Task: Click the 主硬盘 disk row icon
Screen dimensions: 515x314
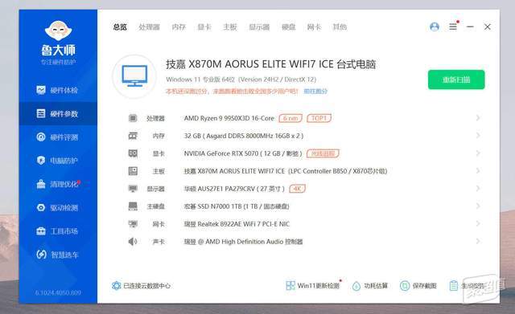Action: click(133, 206)
